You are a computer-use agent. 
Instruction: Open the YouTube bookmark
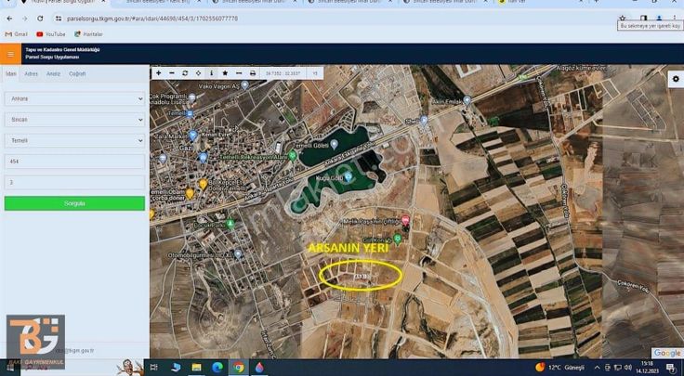point(51,34)
